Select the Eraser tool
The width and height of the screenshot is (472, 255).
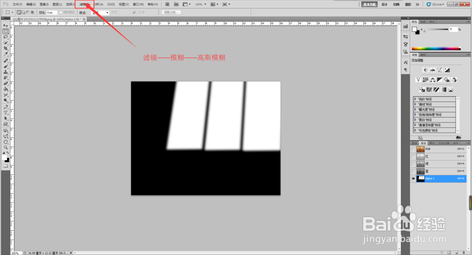[6, 84]
